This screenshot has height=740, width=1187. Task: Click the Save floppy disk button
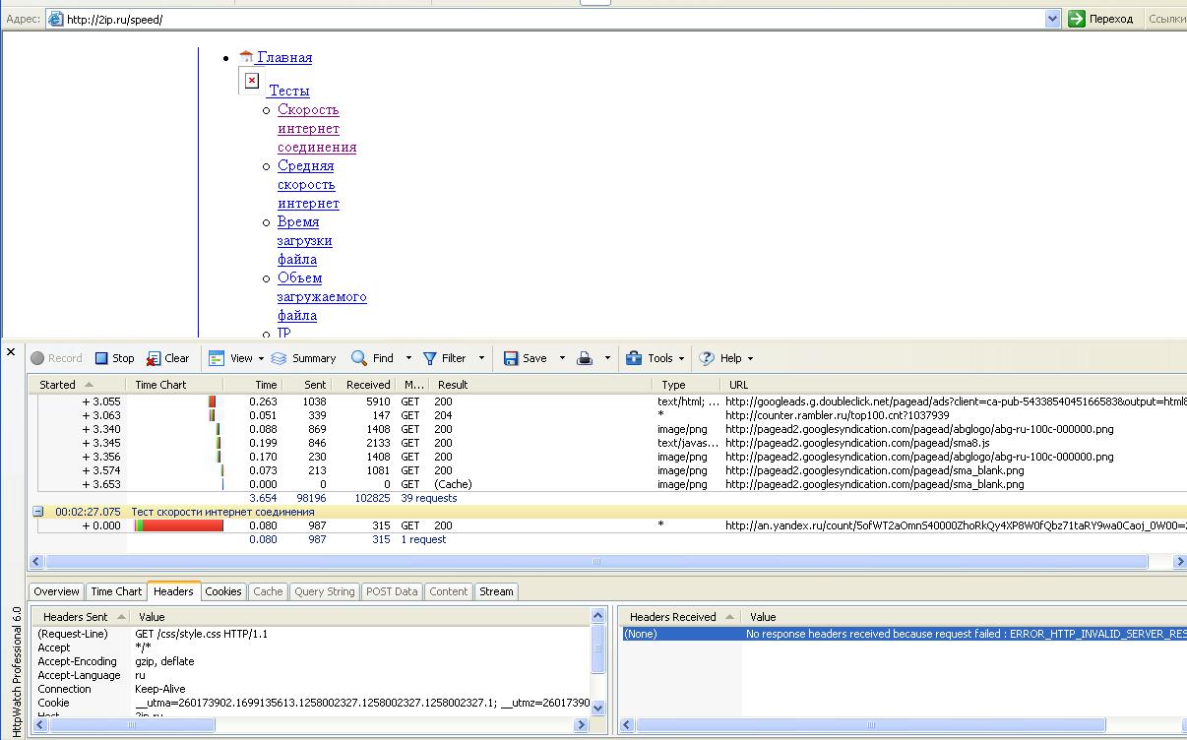pos(525,358)
